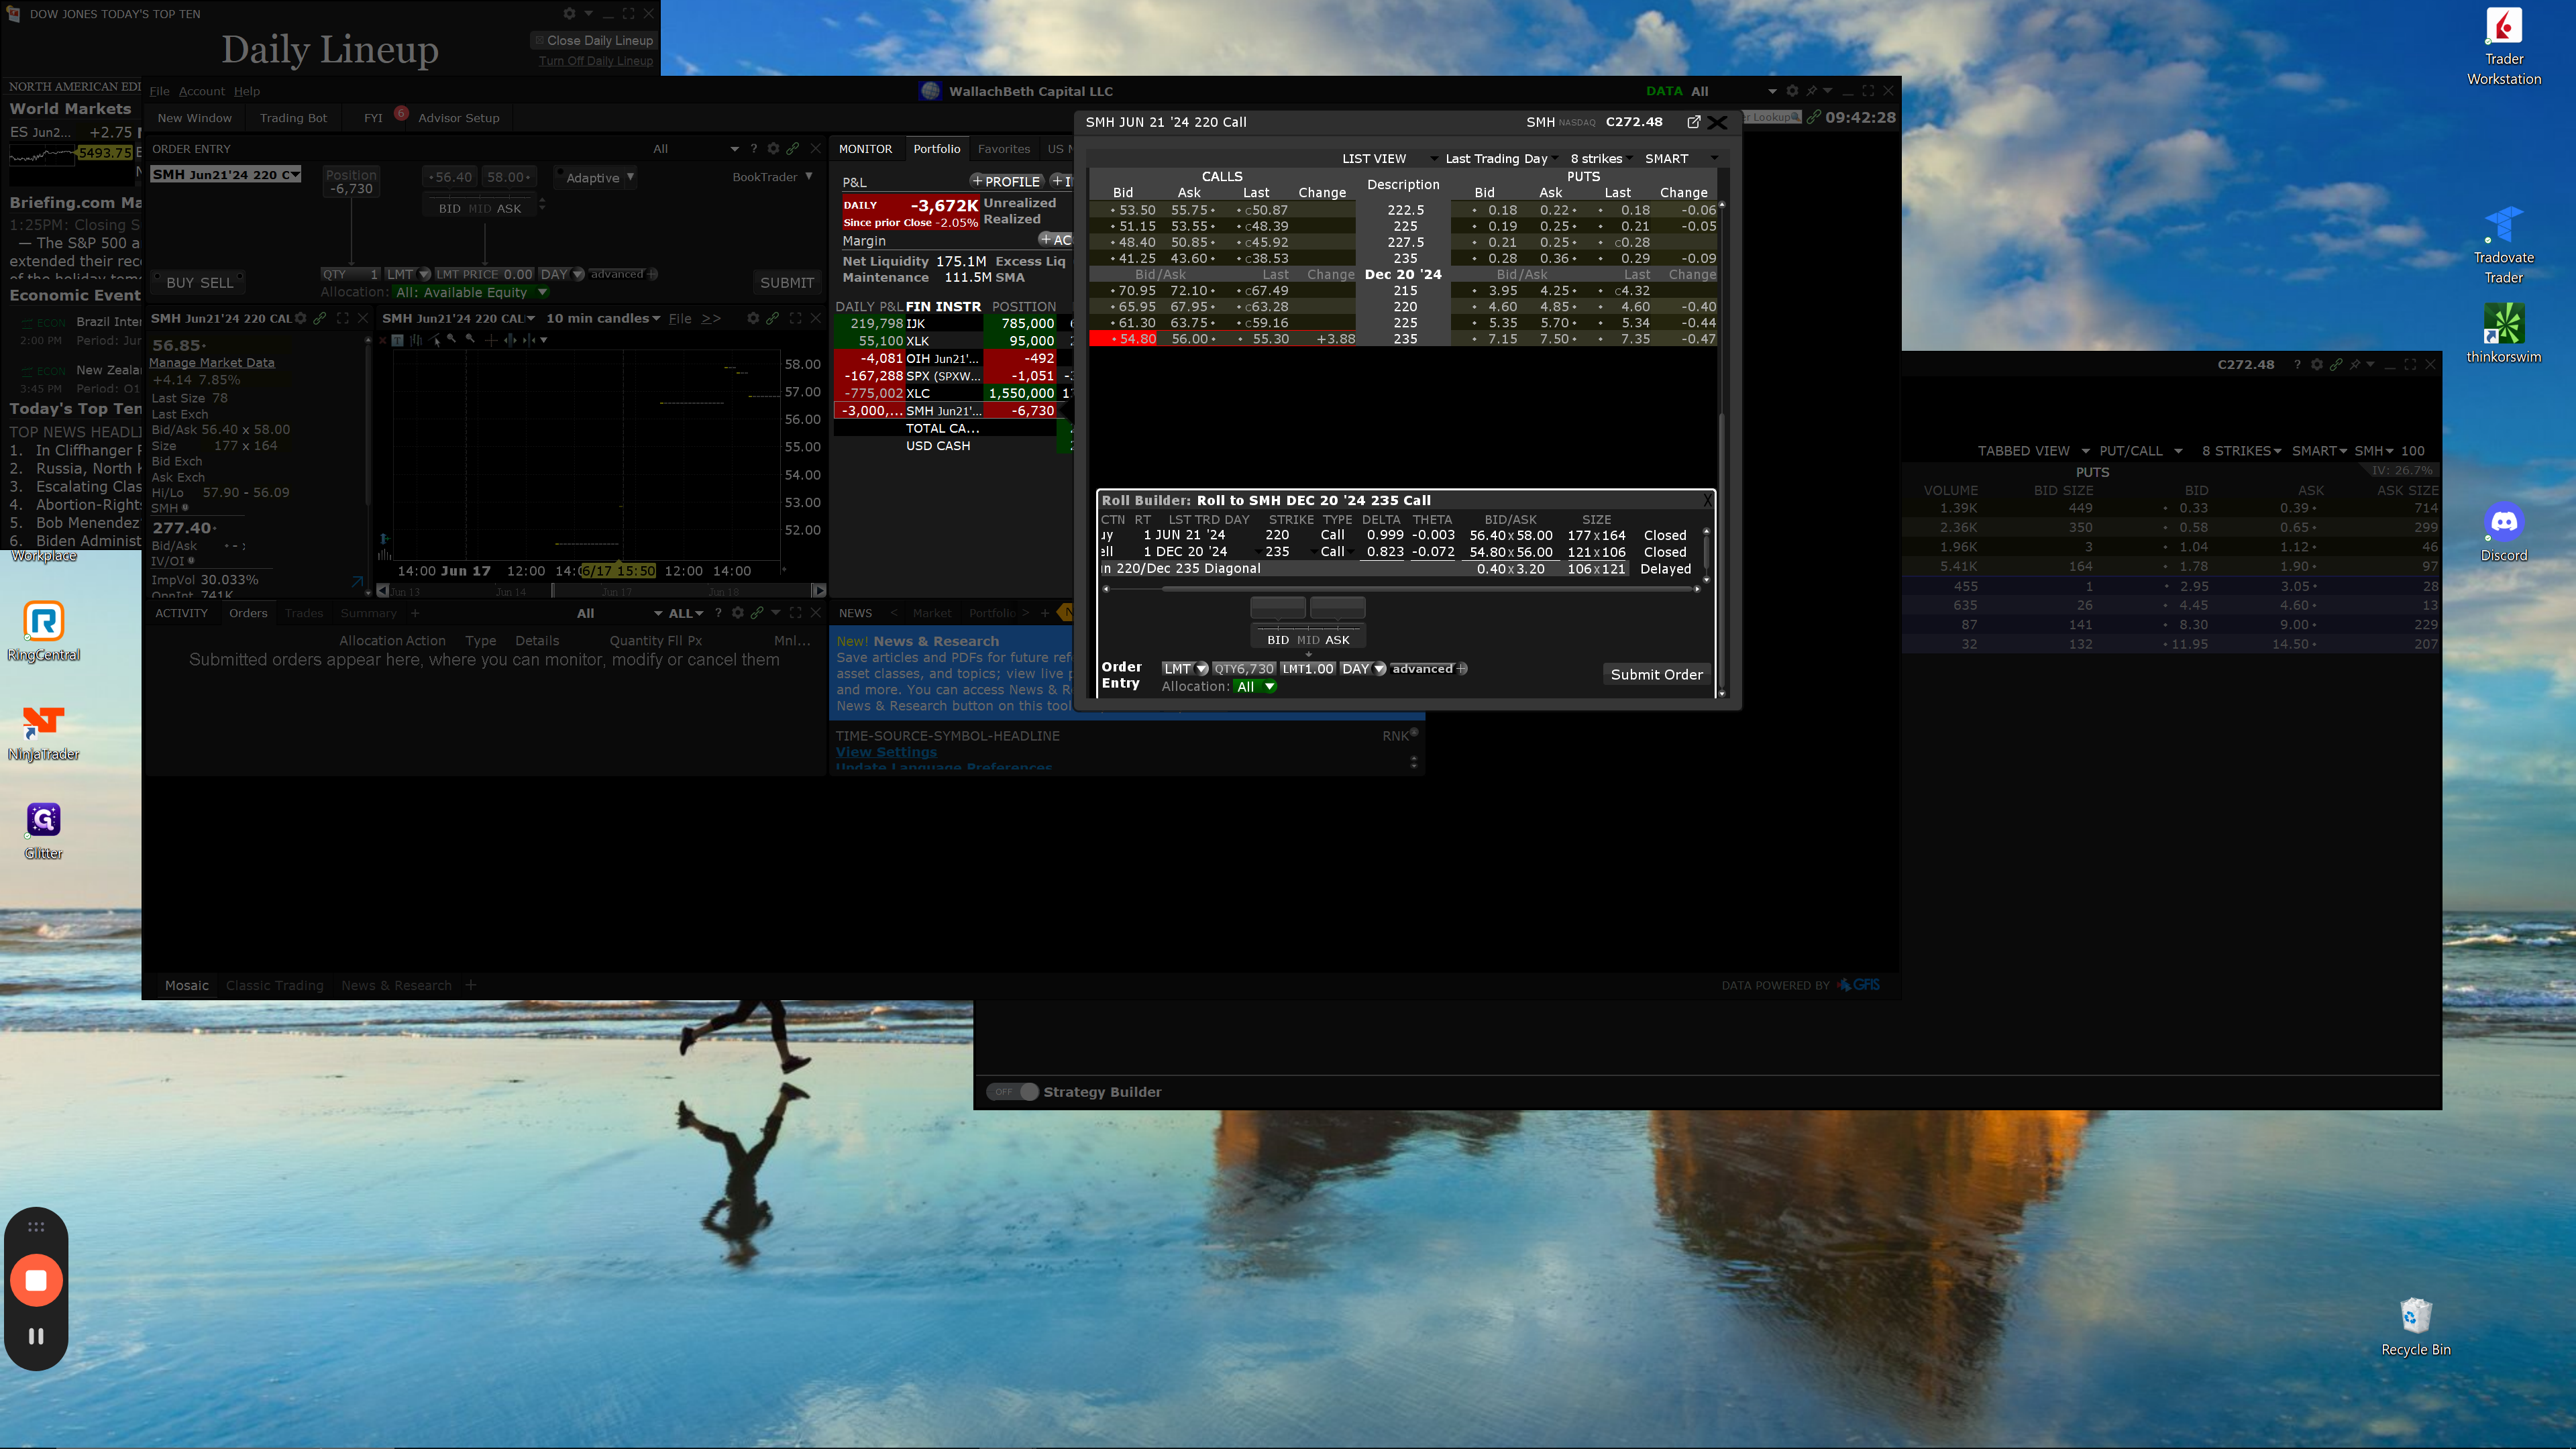Open RingCentral from the desktop
Screen dimensions: 2576x1449
pyautogui.click(x=43, y=622)
